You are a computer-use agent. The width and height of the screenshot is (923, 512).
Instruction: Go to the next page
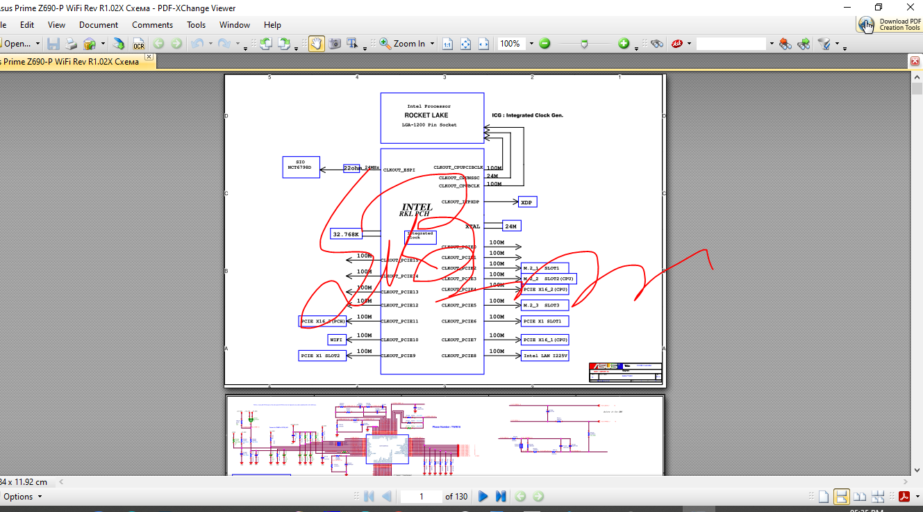click(x=483, y=496)
